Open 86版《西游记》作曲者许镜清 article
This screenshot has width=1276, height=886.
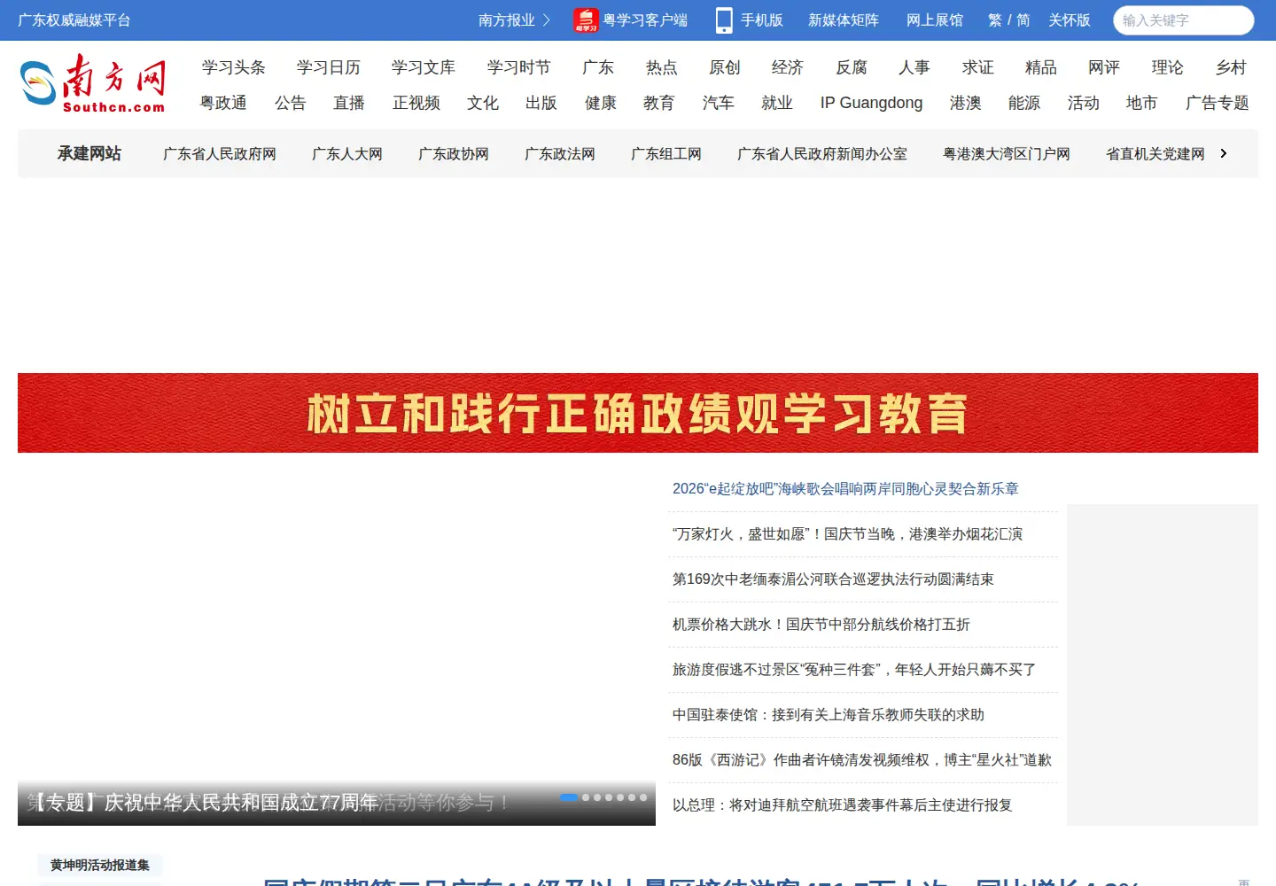tap(862, 760)
